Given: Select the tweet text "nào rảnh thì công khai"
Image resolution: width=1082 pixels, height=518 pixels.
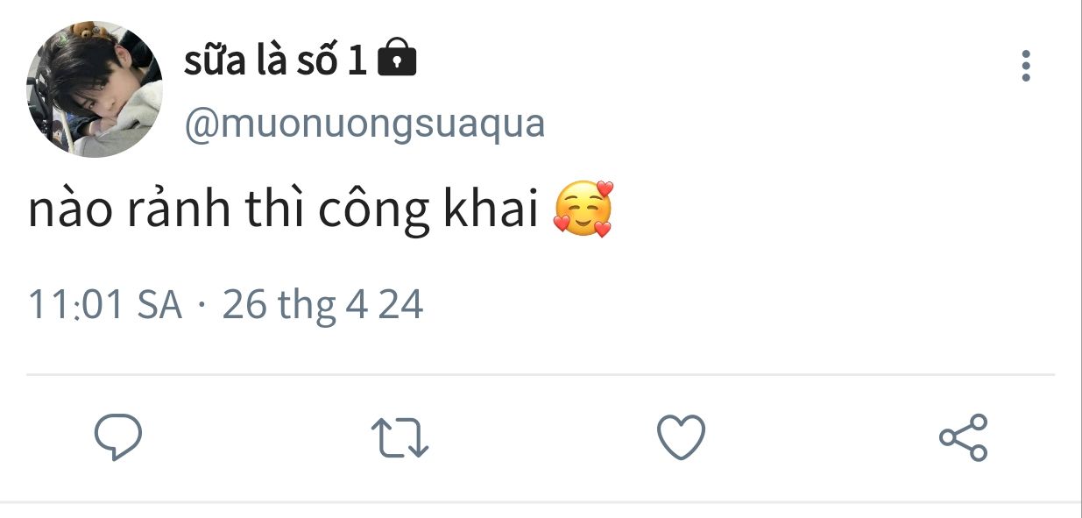Looking at the screenshot, I should click(283, 211).
